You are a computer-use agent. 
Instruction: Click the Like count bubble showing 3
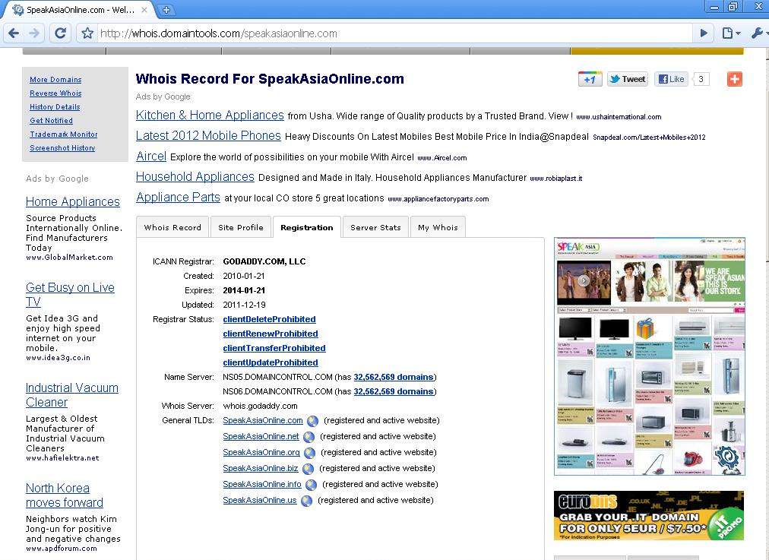tap(701, 79)
